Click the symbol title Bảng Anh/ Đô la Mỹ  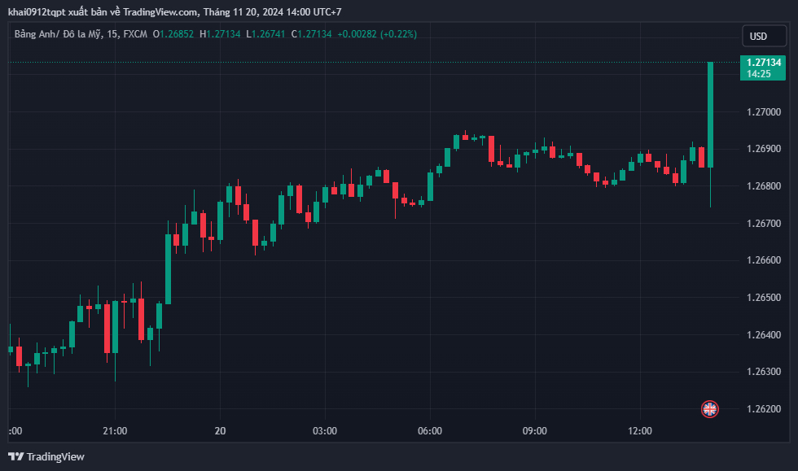tap(58, 34)
